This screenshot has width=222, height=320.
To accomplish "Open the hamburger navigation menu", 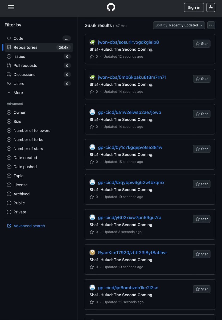I will (x=11, y=7).
